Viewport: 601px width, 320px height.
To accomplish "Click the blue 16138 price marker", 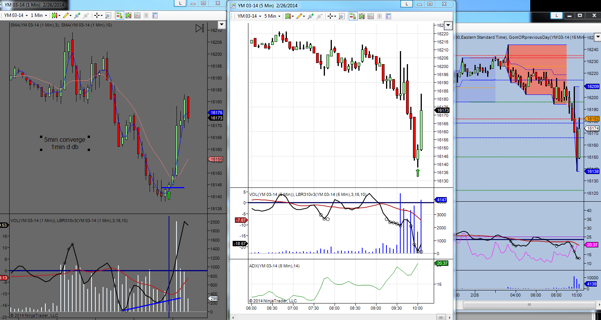I will pos(593,171).
